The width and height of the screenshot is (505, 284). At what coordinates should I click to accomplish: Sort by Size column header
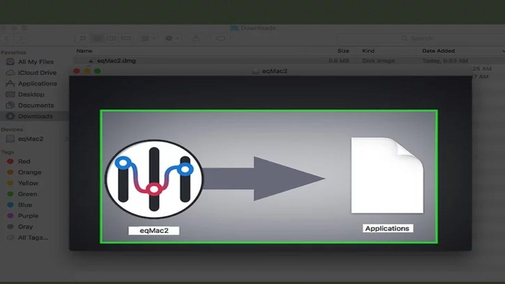tap(343, 51)
